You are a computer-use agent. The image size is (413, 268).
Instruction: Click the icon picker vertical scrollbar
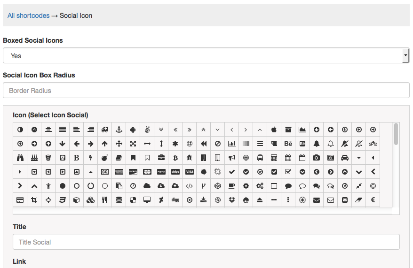coord(396,134)
